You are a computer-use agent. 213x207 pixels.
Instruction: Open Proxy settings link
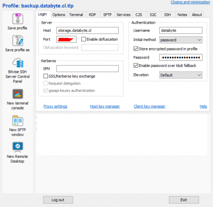click(x=55, y=107)
